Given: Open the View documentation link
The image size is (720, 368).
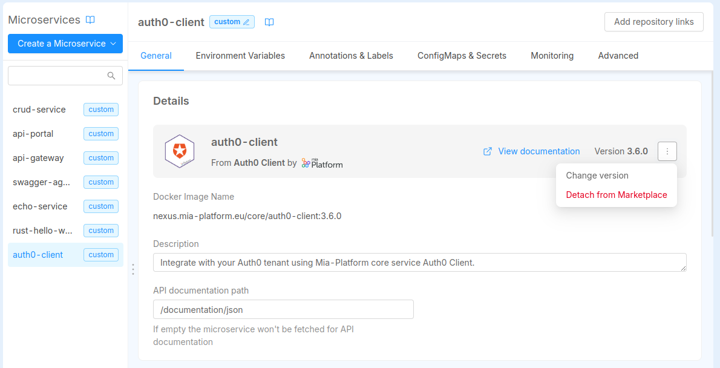Looking at the screenshot, I should tap(538, 151).
